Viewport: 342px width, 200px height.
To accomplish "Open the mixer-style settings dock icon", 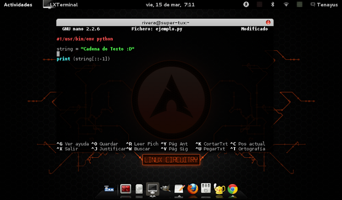I will [x=206, y=188].
